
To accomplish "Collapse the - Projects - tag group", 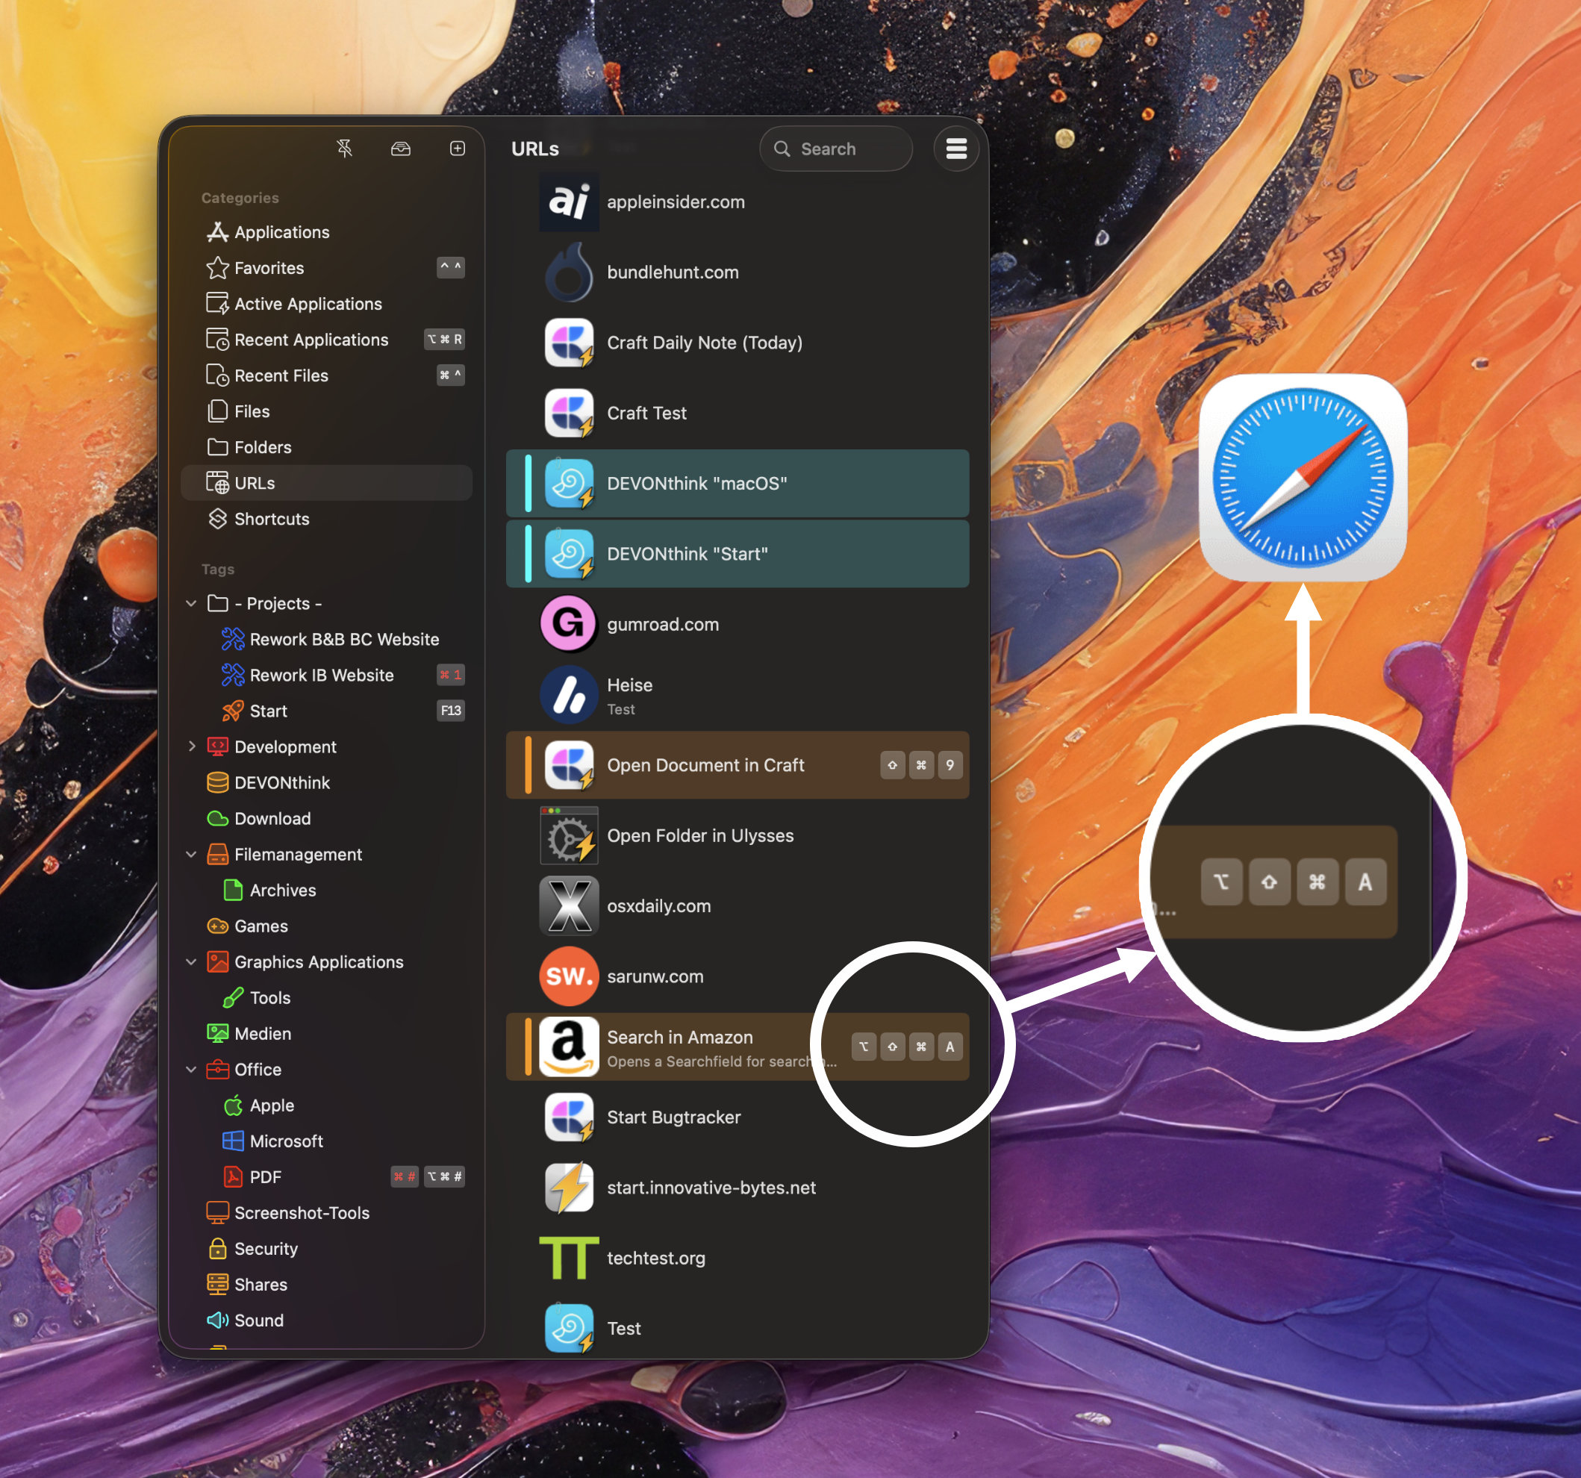I will (191, 604).
